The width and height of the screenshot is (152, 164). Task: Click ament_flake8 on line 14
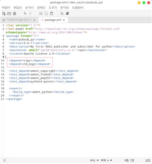(40, 74)
